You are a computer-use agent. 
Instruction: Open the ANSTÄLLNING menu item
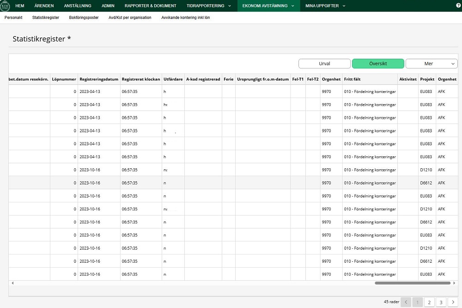coord(78,6)
